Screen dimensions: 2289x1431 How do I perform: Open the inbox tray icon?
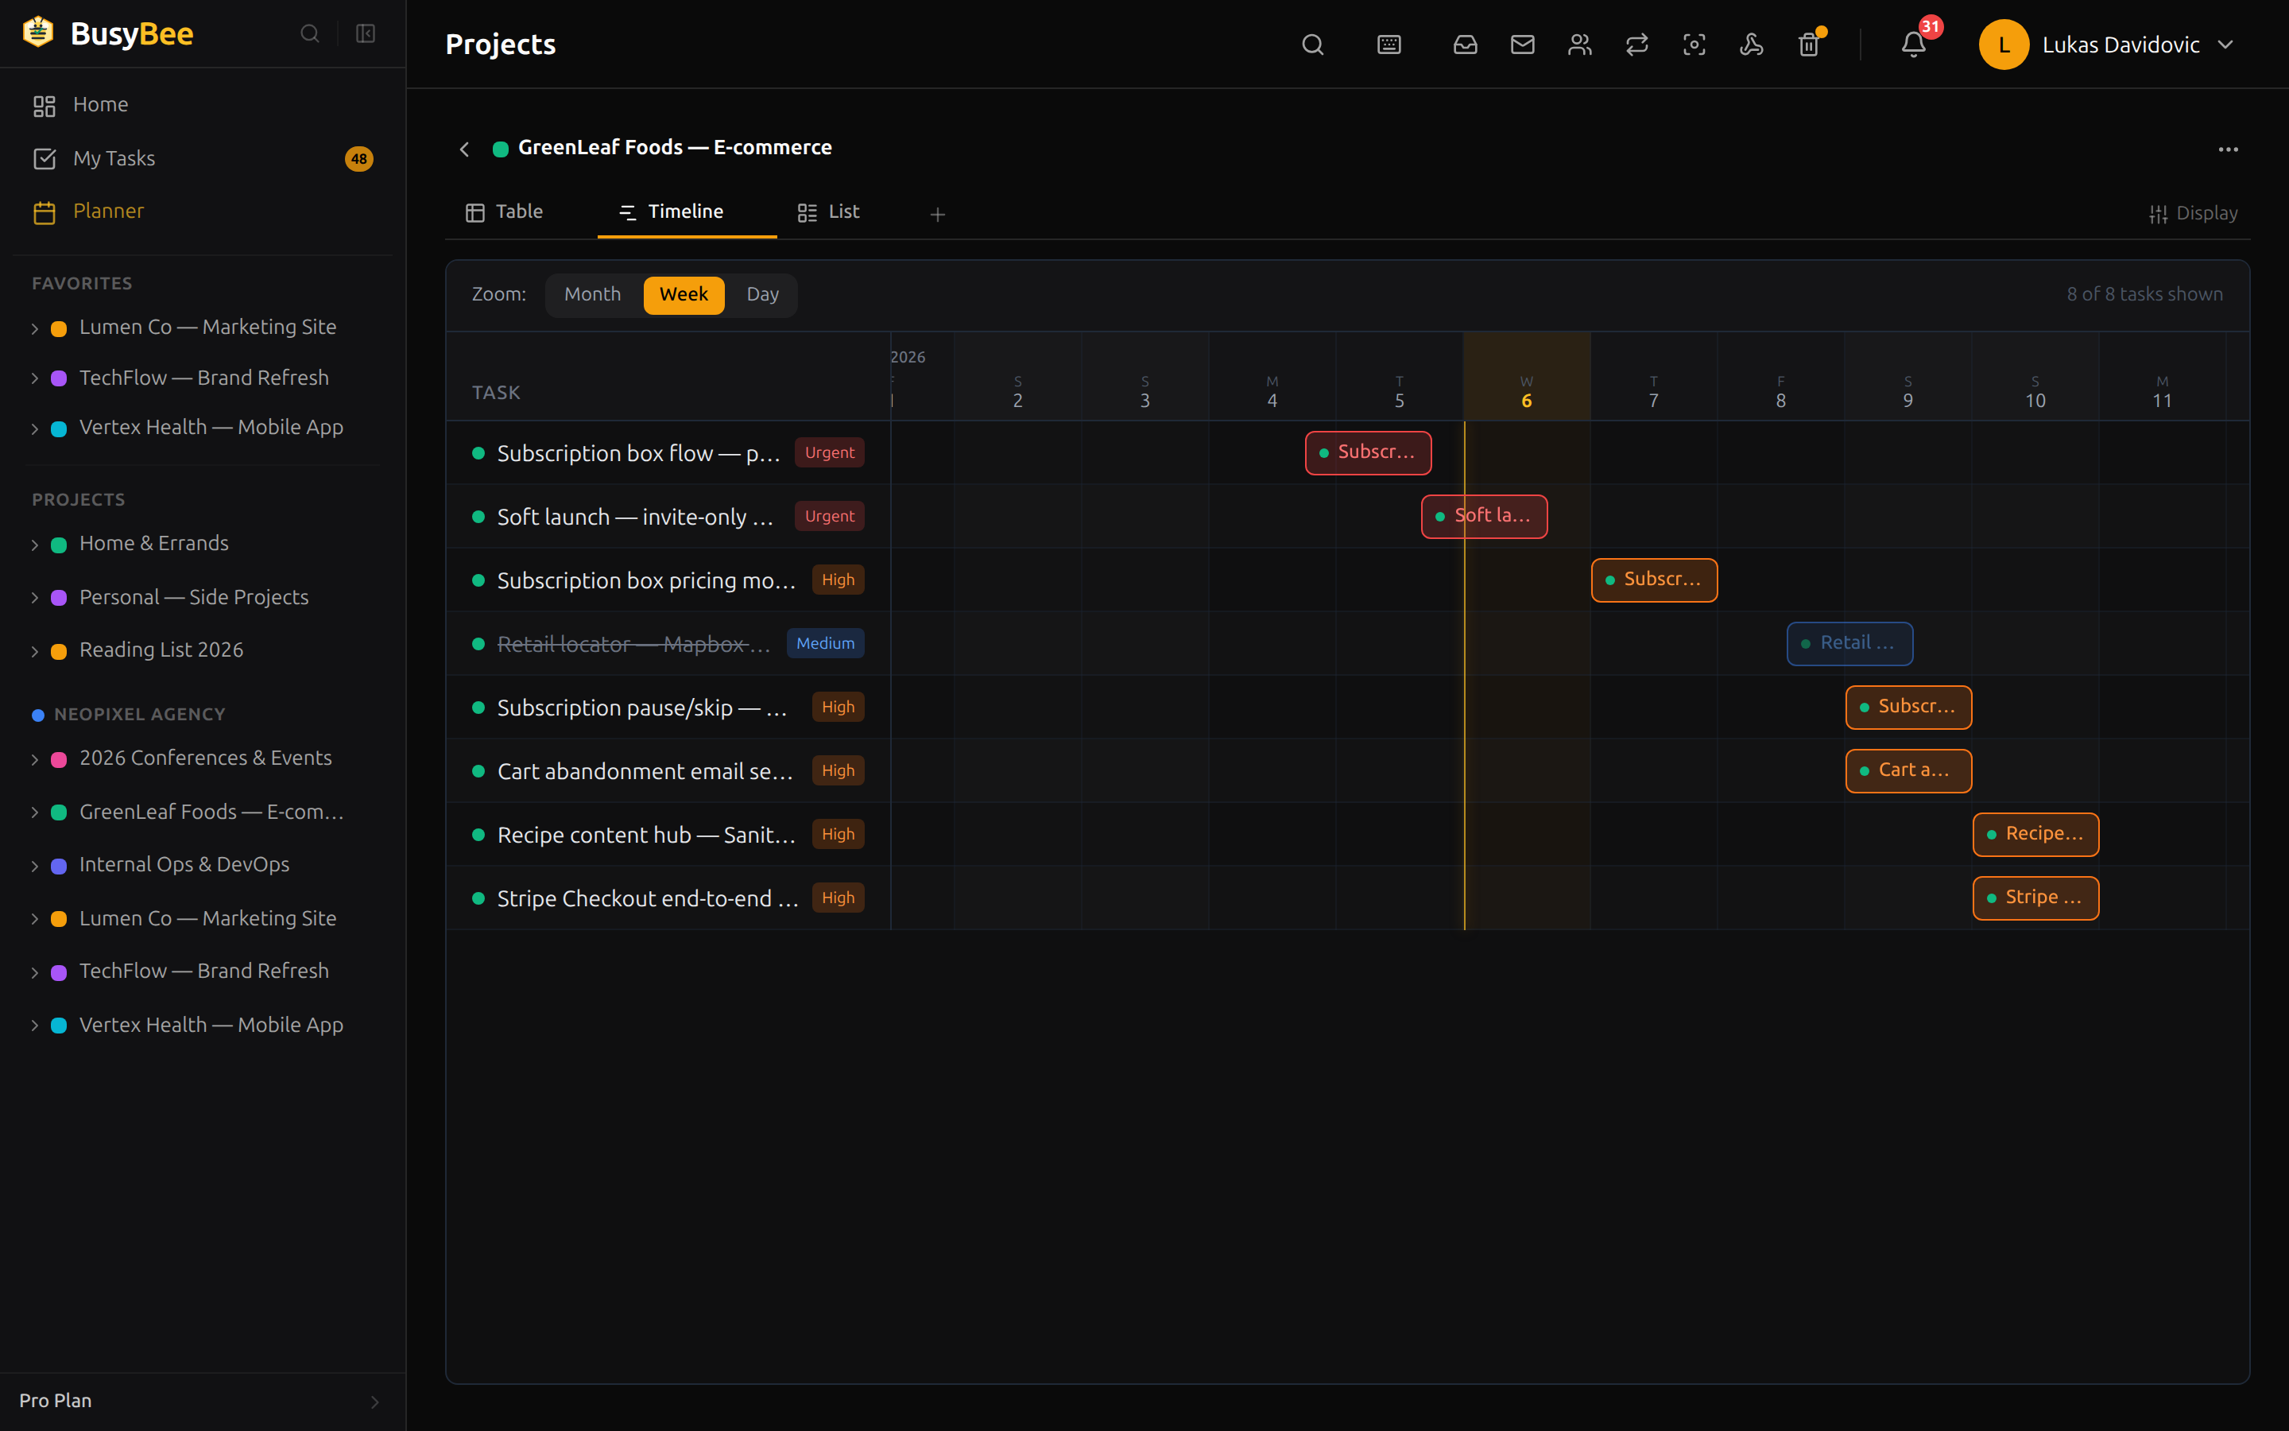coord(1465,45)
